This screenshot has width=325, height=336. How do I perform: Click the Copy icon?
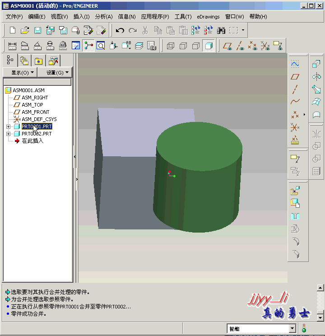point(158,30)
